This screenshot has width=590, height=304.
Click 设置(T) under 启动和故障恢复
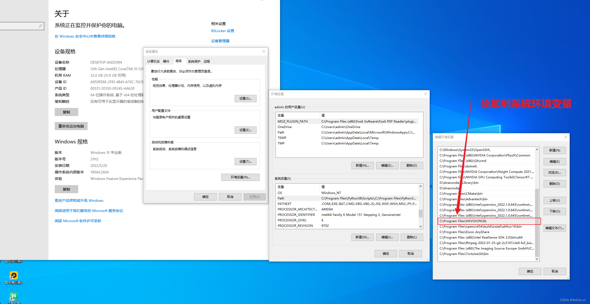click(x=245, y=162)
